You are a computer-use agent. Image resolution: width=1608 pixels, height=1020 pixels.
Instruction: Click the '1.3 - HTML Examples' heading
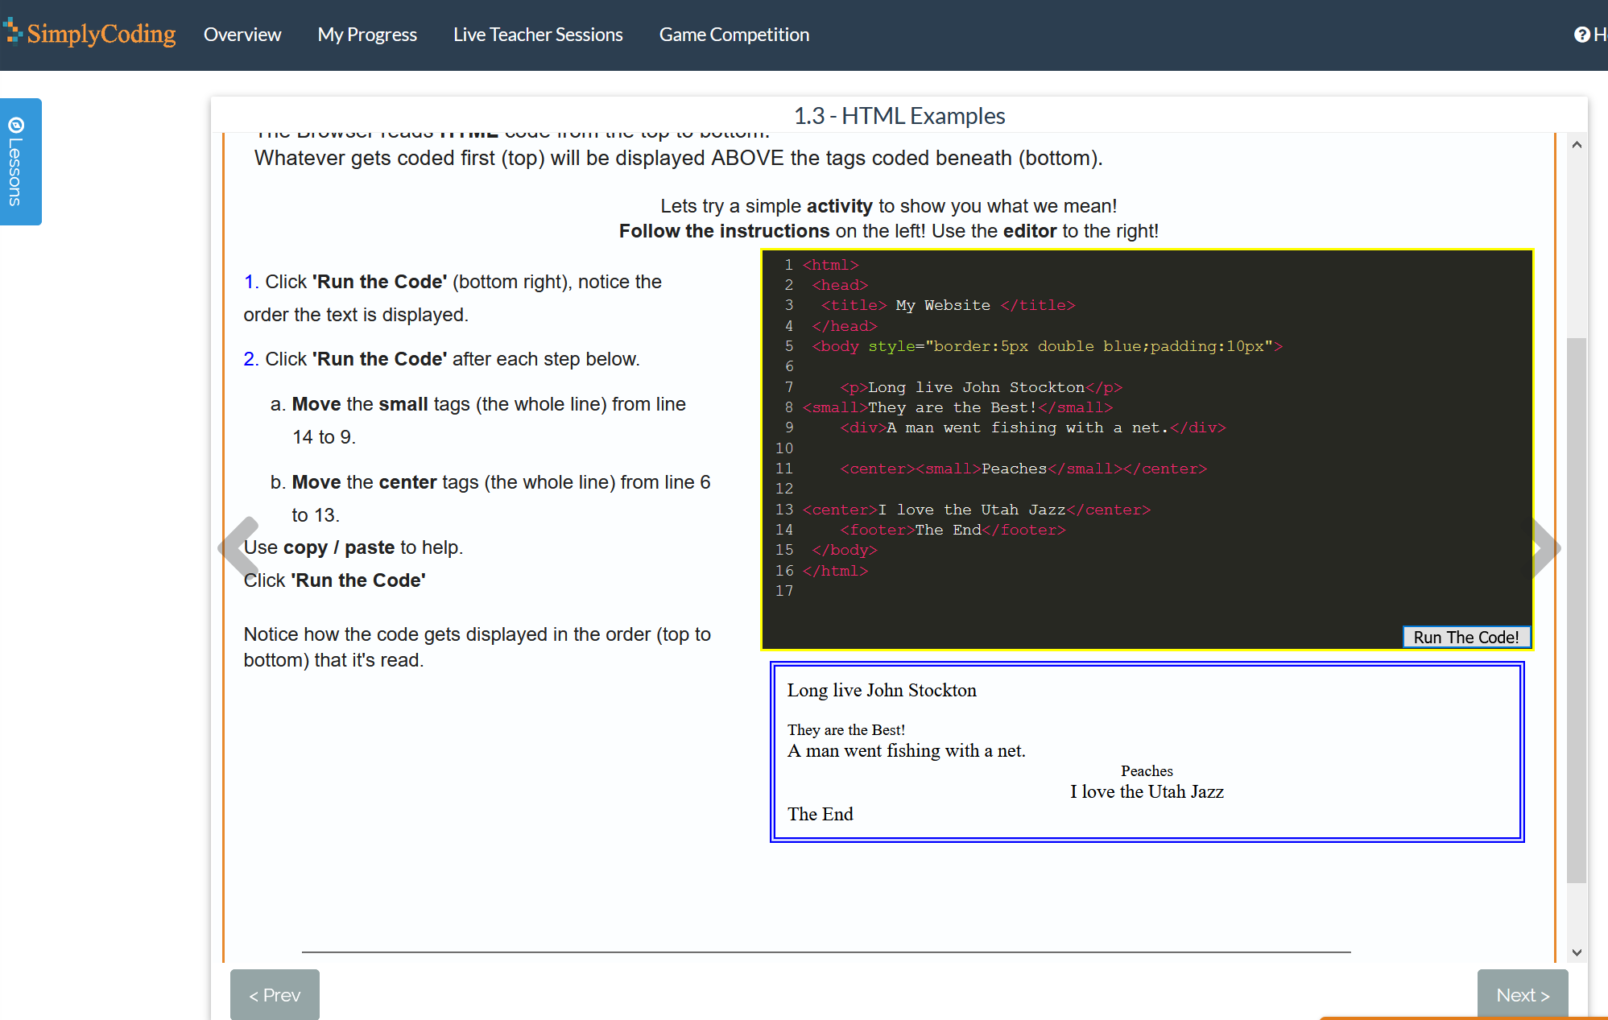899,116
